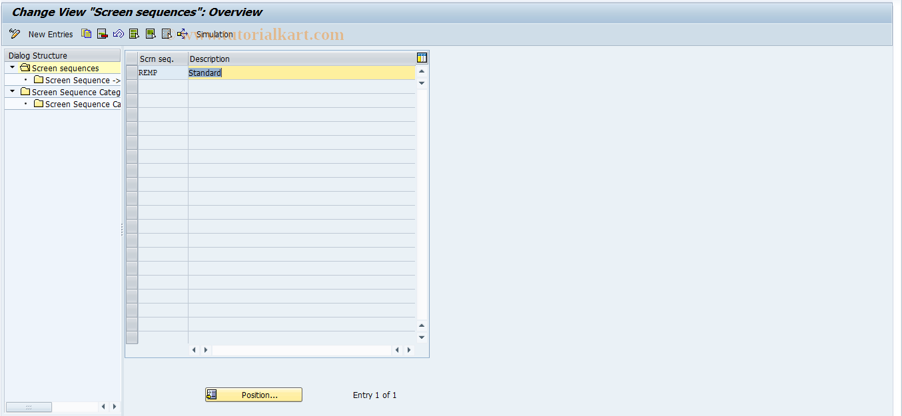
Task: Click the Select Block icon
Action: click(151, 34)
